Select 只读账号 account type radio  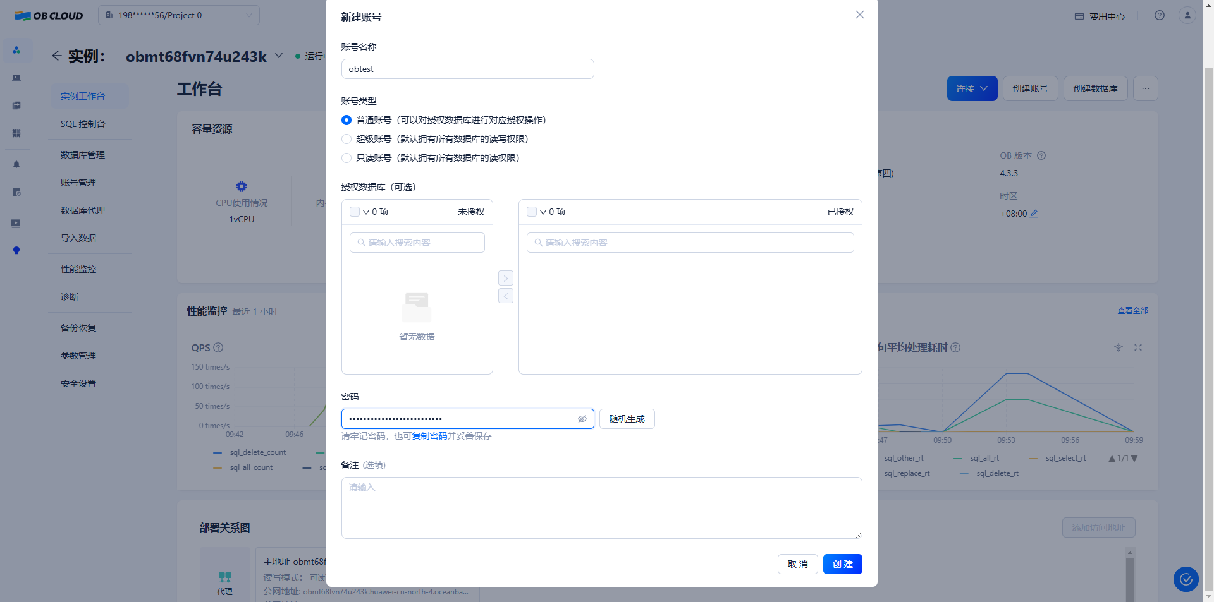[x=346, y=158]
